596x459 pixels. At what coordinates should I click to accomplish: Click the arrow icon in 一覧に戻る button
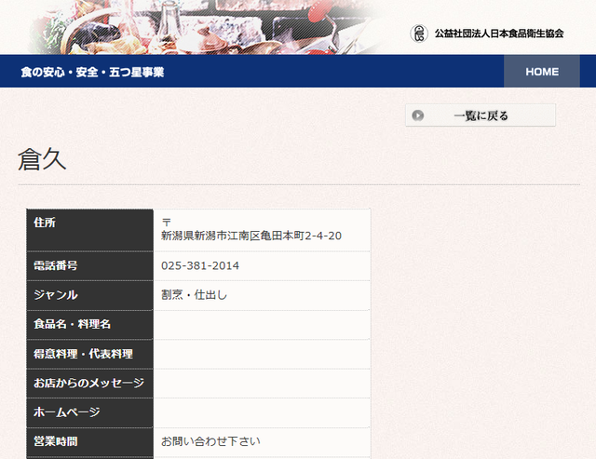418,115
